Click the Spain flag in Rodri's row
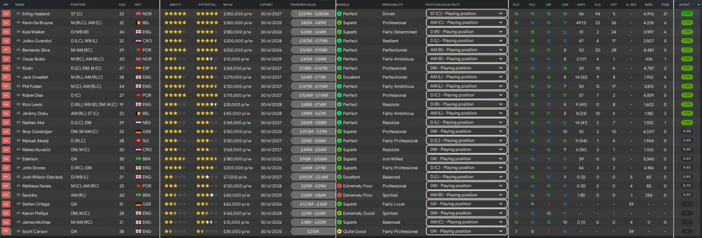702x238 pixels. pos(138,68)
